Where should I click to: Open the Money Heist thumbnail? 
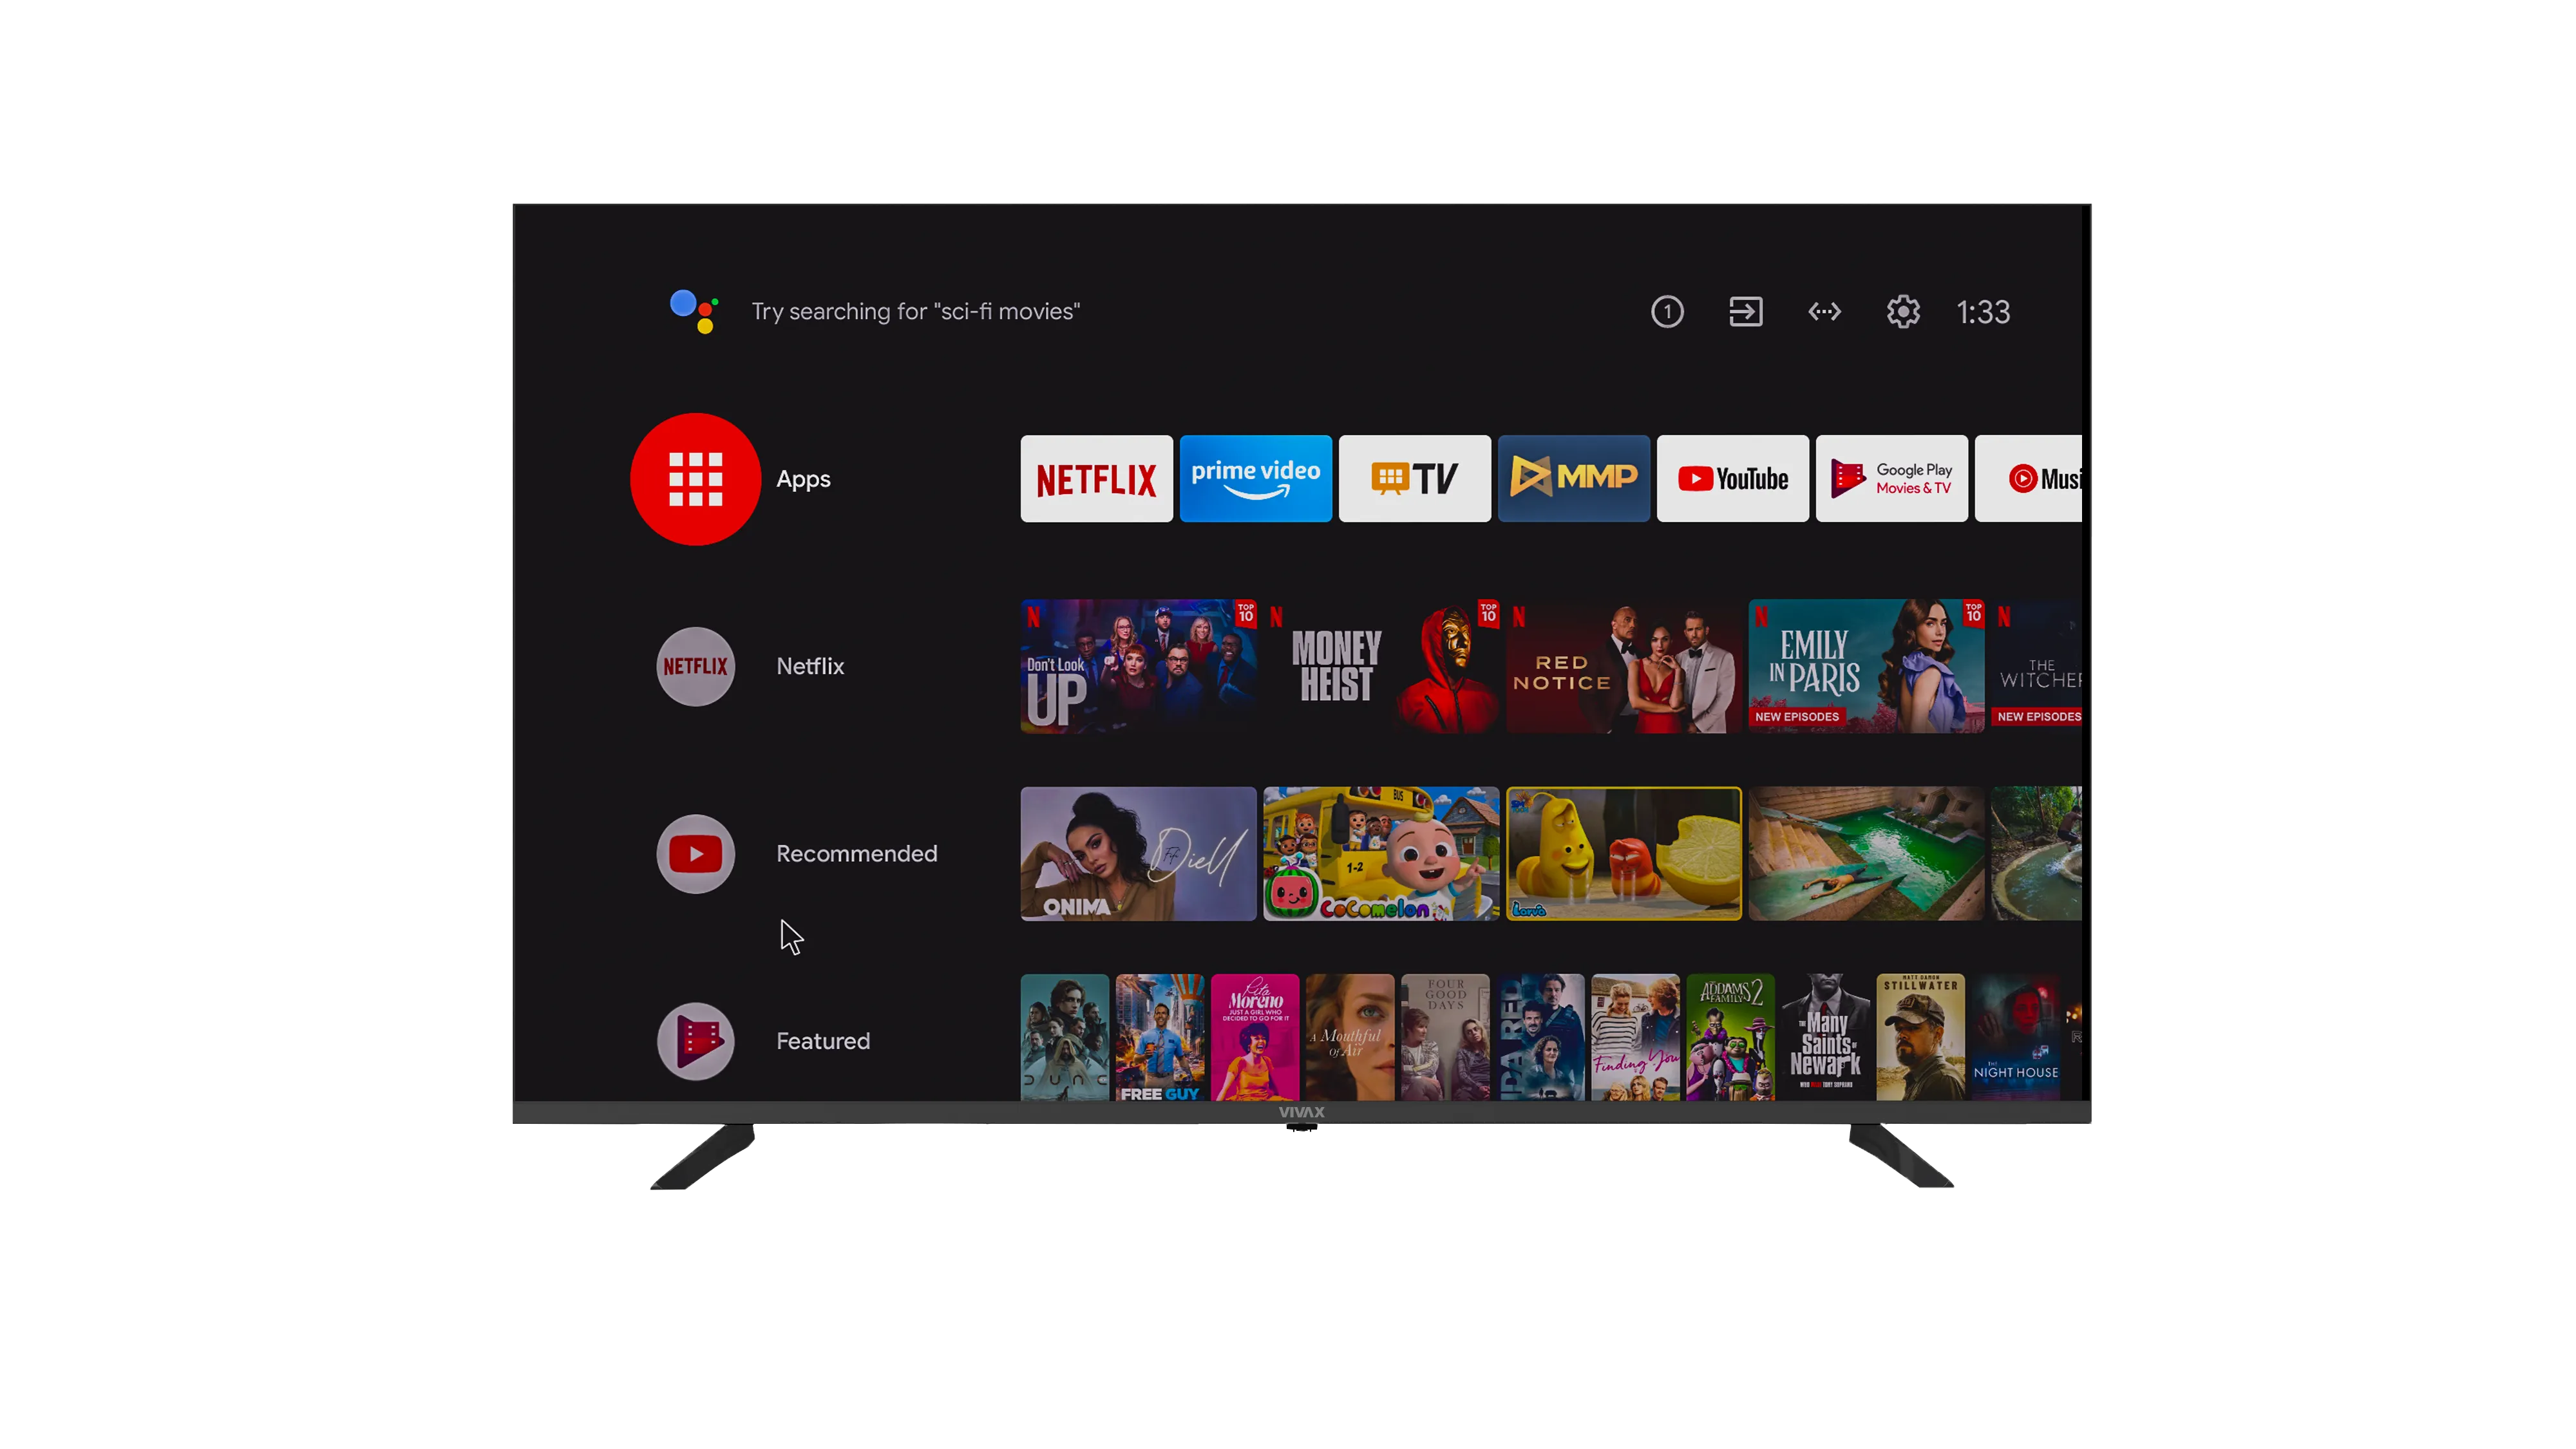[x=1381, y=666]
